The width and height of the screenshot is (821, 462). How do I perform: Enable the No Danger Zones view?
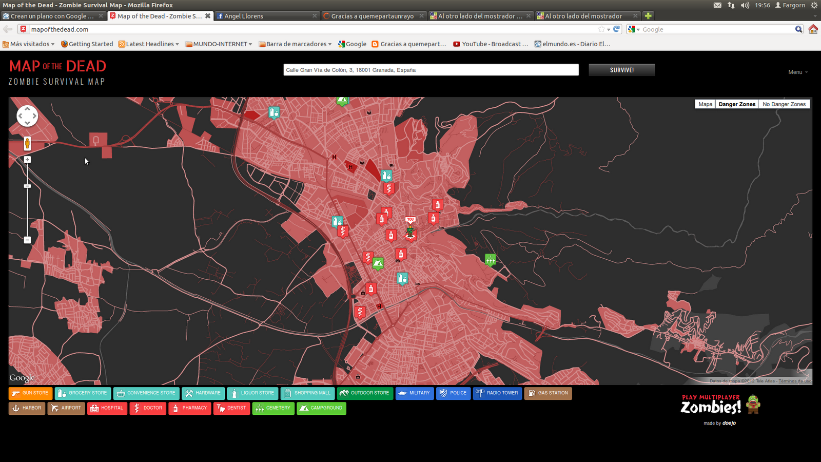[x=784, y=104]
